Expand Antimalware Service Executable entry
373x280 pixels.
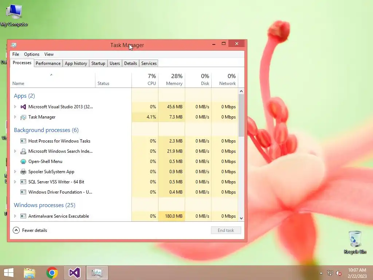click(15, 216)
